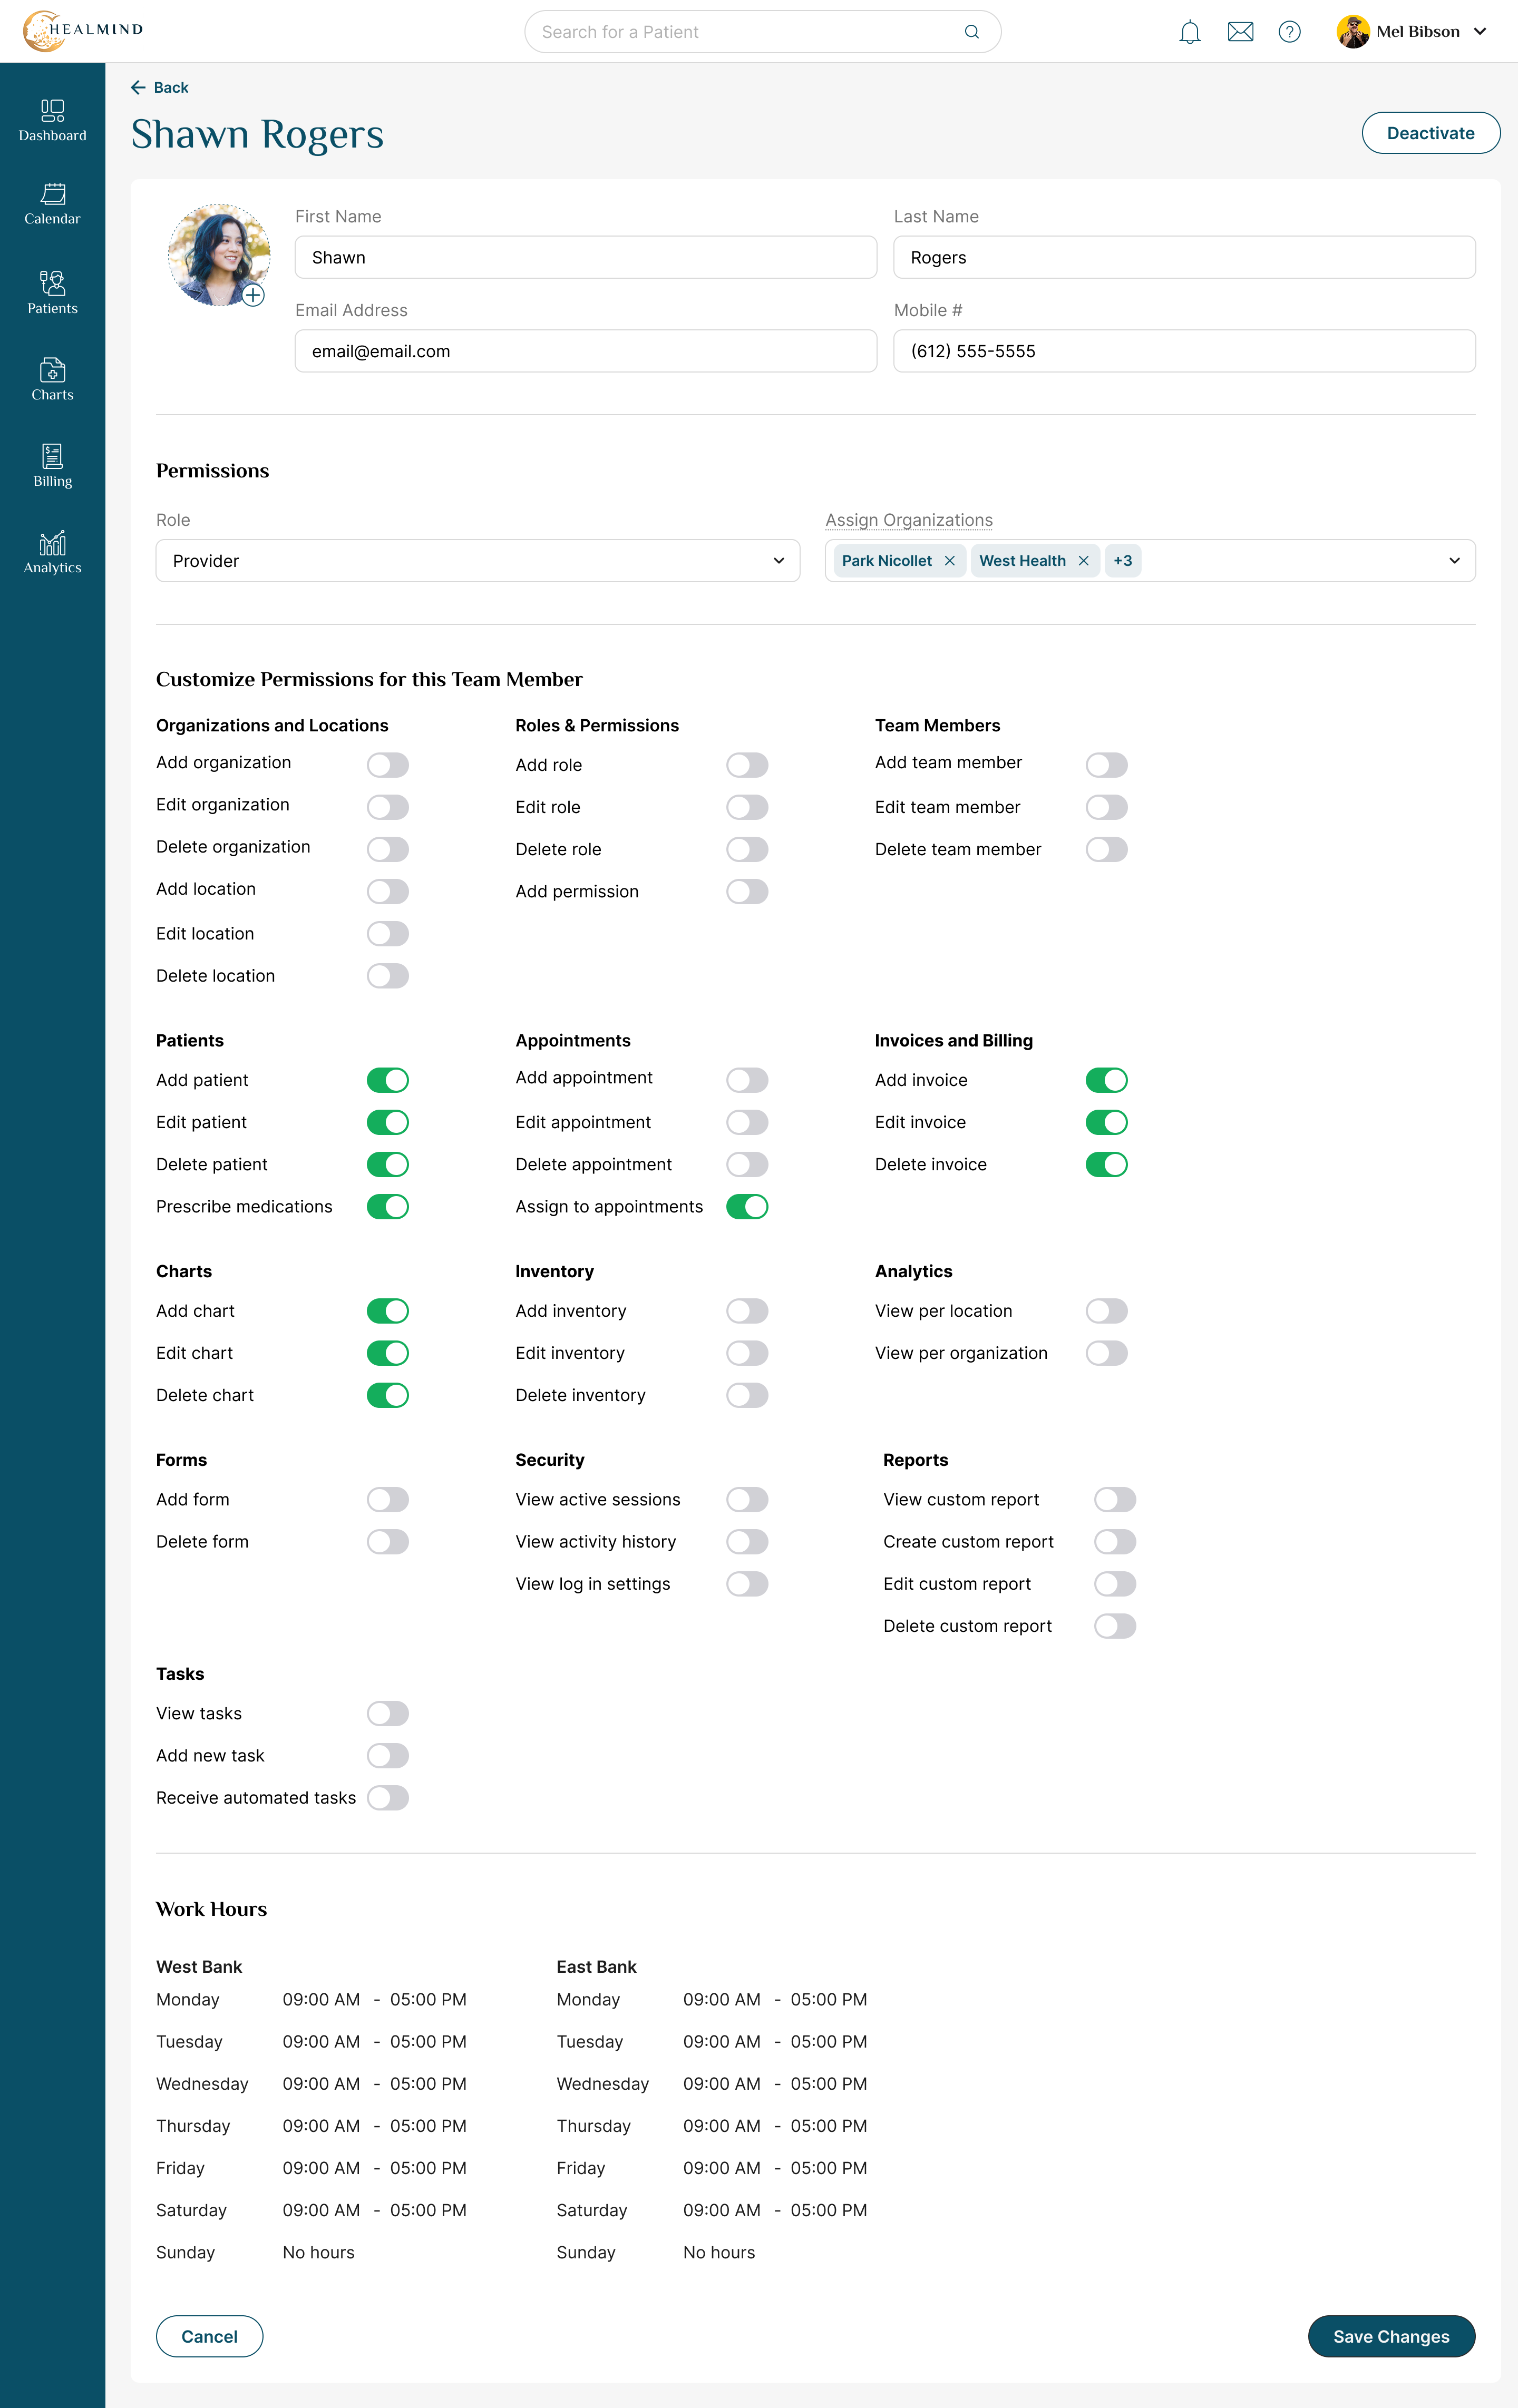Click the Email Address input field
This screenshot has width=1518, height=2408.
click(x=586, y=351)
